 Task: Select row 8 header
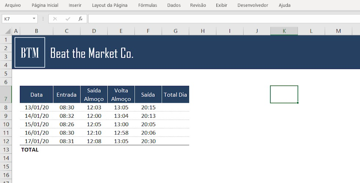[6, 107]
